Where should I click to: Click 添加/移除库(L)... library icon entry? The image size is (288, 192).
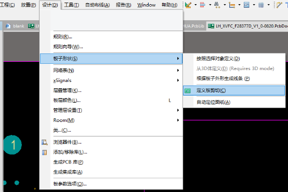(x=111, y=152)
